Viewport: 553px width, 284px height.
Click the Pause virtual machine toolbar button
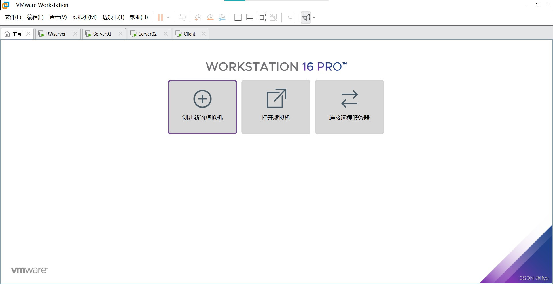(x=160, y=18)
